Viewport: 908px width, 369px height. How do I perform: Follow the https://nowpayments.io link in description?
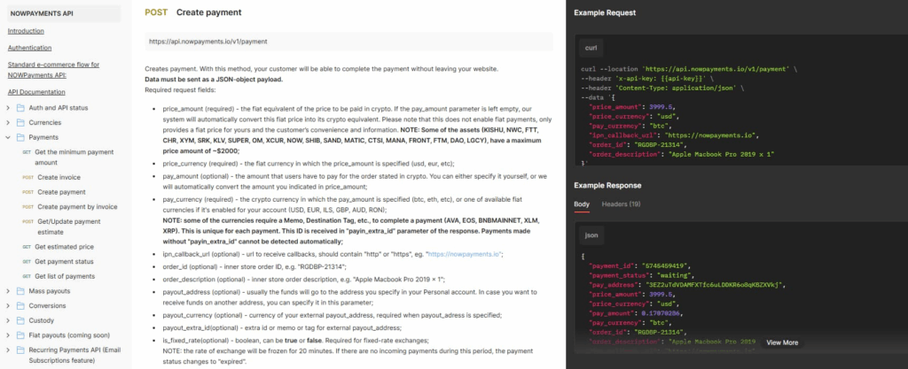point(465,254)
